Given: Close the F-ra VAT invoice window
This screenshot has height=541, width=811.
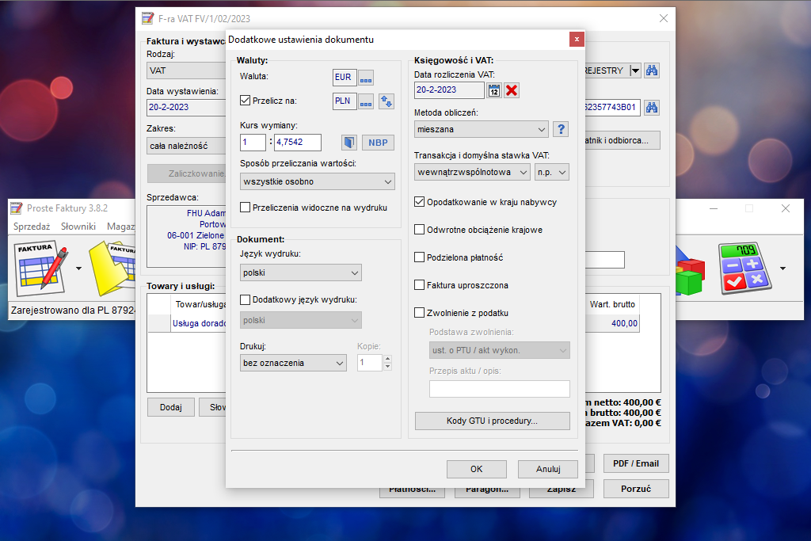Looking at the screenshot, I should pos(664,19).
